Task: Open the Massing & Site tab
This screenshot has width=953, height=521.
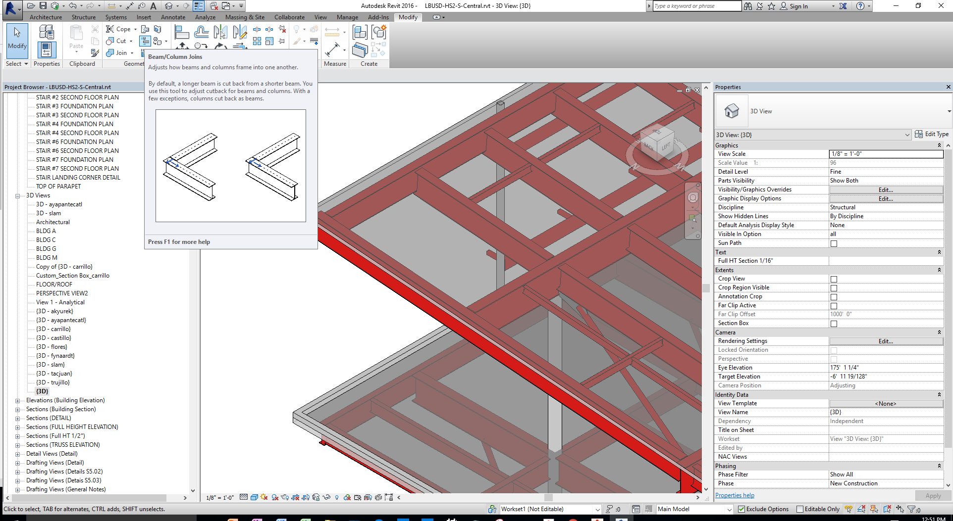Action: (x=245, y=16)
